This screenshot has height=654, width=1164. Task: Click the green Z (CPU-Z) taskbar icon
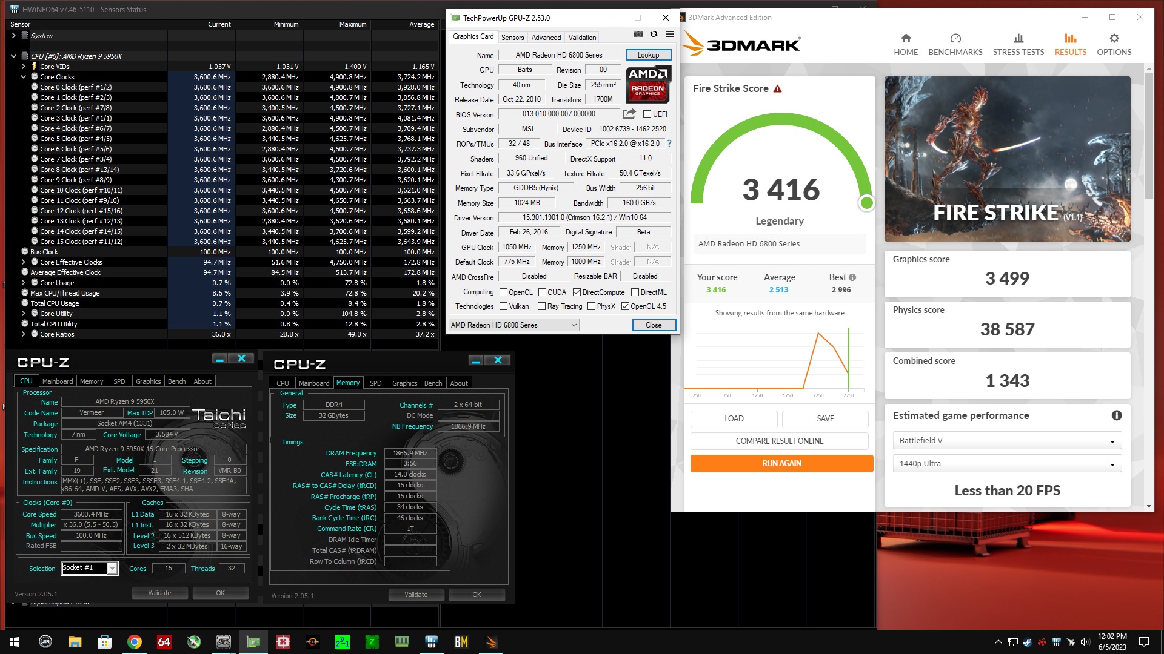click(372, 642)
